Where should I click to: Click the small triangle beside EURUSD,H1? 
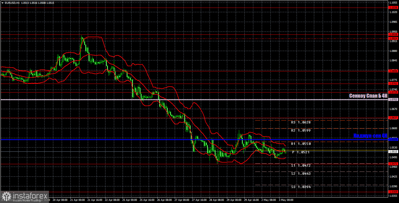coord(2,3)
